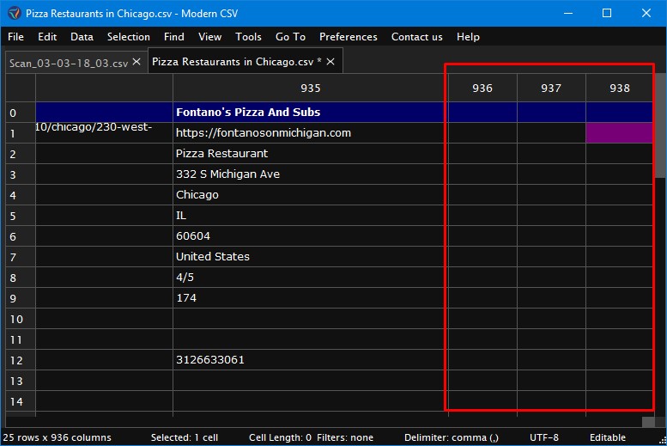The image size is (667, 446).
Task: Maximize the Modern CSV window
Action: [x=607, y=13]
